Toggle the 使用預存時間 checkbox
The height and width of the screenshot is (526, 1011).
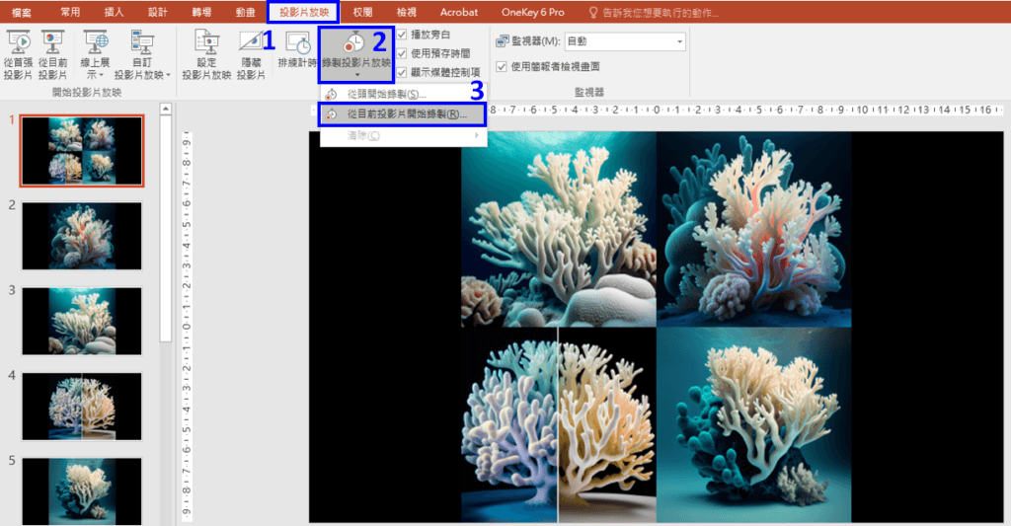(402, 53)
